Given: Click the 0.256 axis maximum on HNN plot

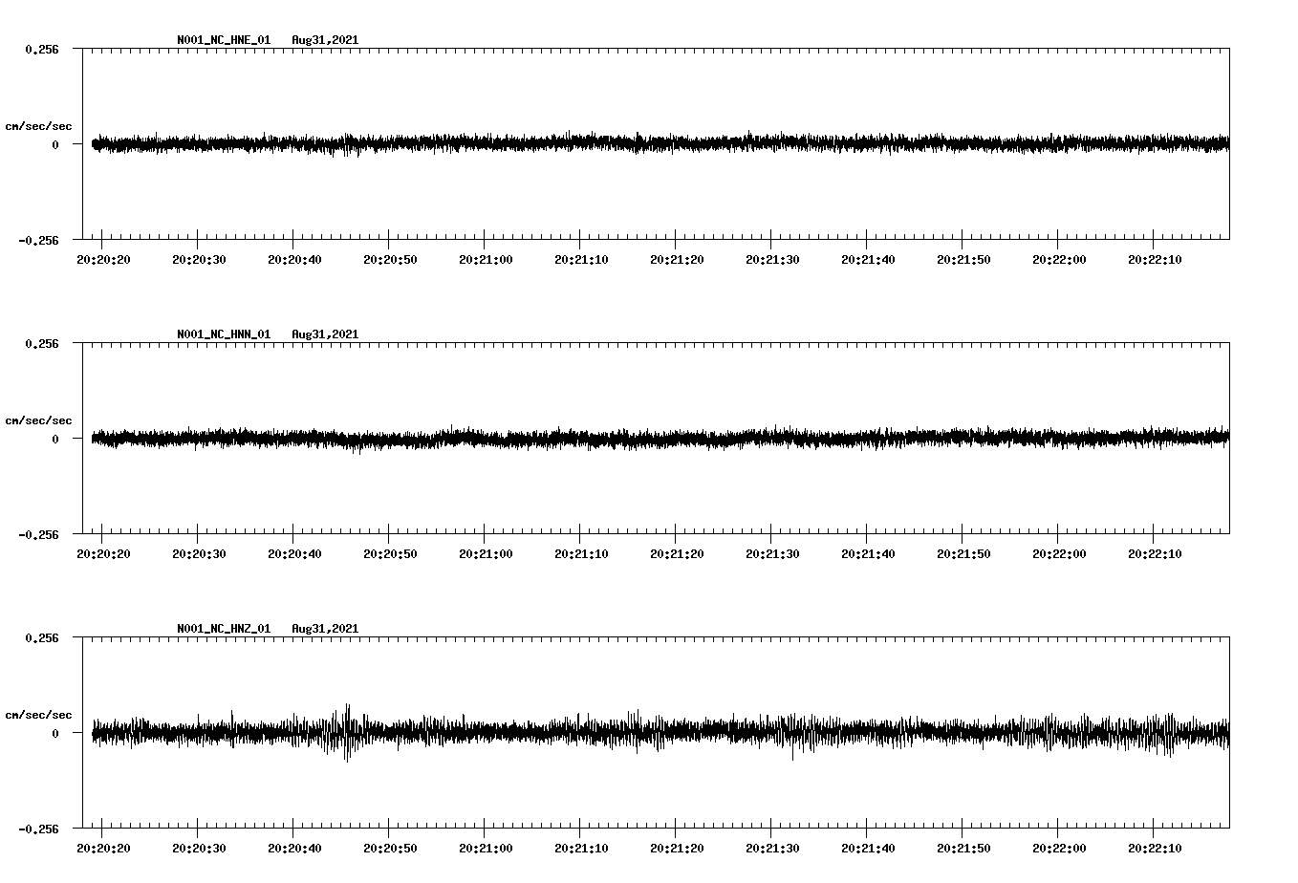Looking at the screenshot, I should point(41,343).
